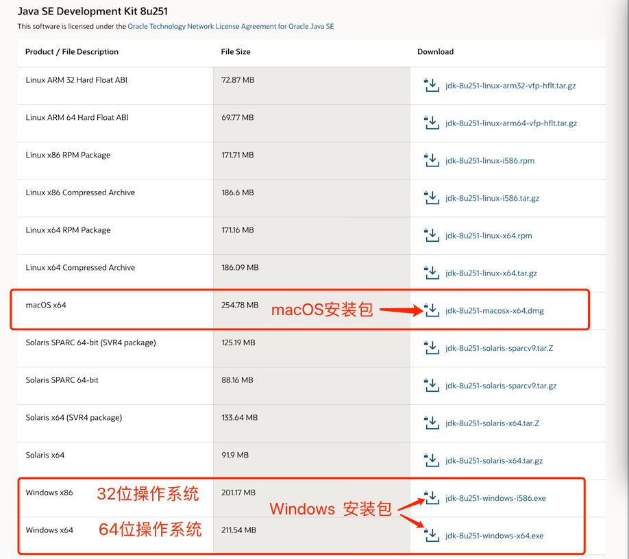Click the '125.19 MB' file size
Image resolution: width=629 pixels, height=559 pixels.
pyautogui.click(x=238, y=343)
